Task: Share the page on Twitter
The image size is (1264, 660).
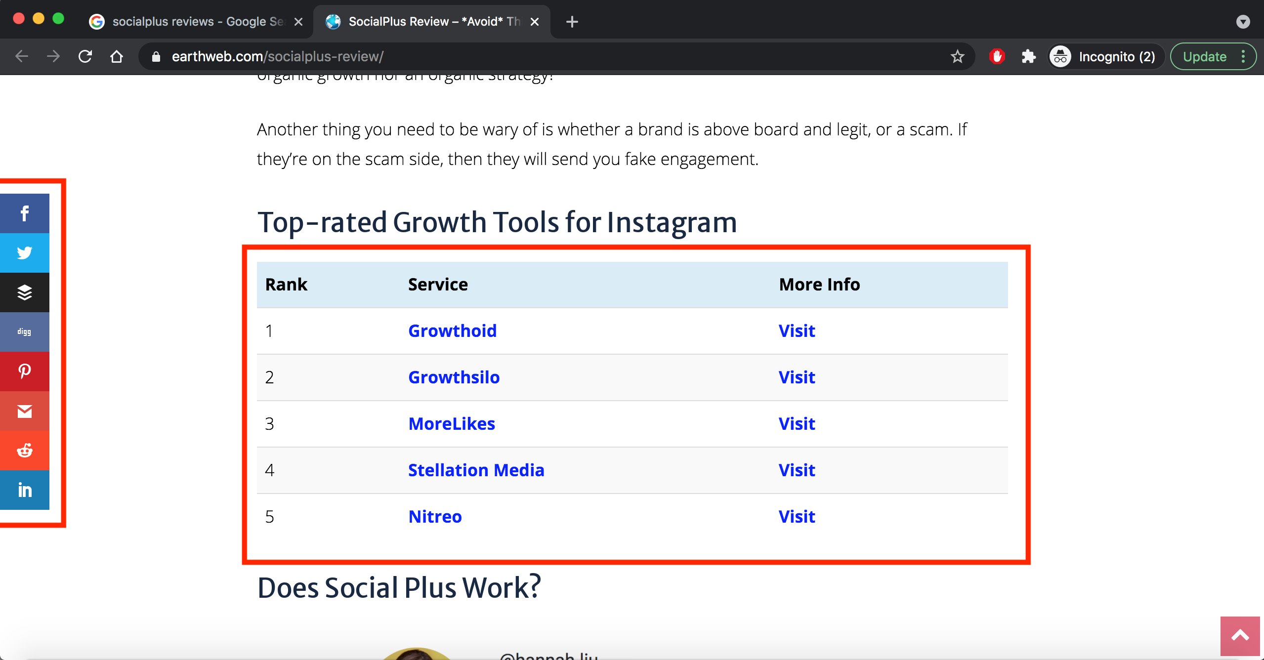Action: click(25, 253)
